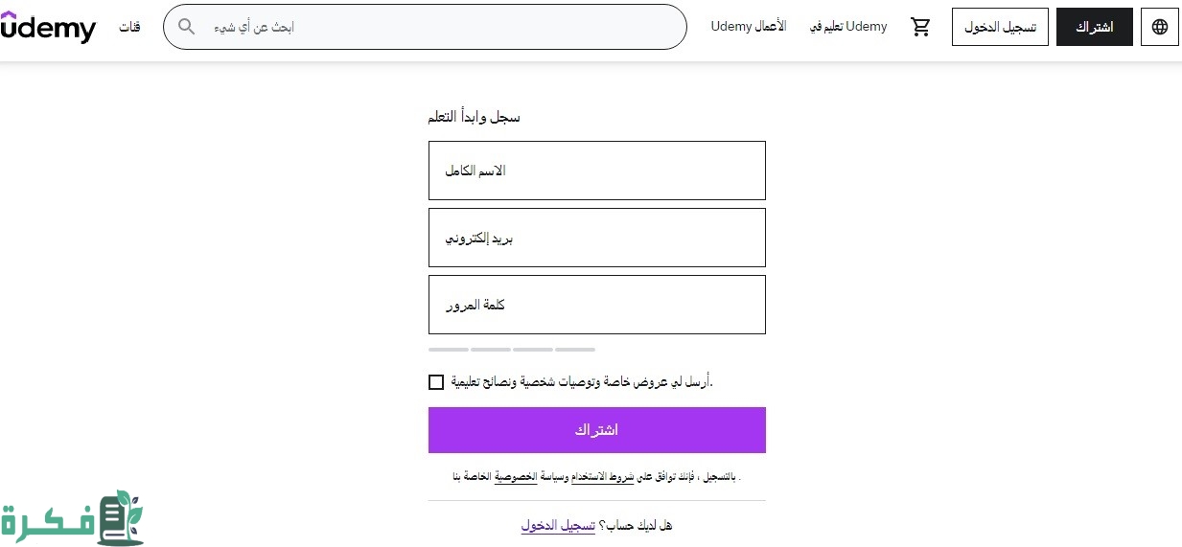The width and height of the screenshot is (1182, 547).
Task: Click the search magnifier icon
Action: pos(187,27)
